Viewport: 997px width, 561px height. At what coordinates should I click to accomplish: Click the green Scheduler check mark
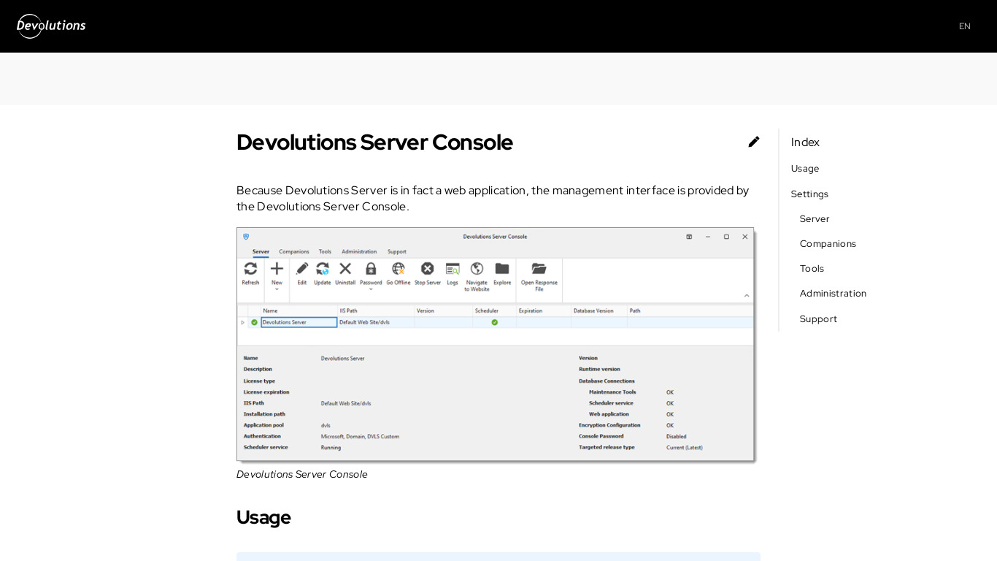(x=494, y=322)
